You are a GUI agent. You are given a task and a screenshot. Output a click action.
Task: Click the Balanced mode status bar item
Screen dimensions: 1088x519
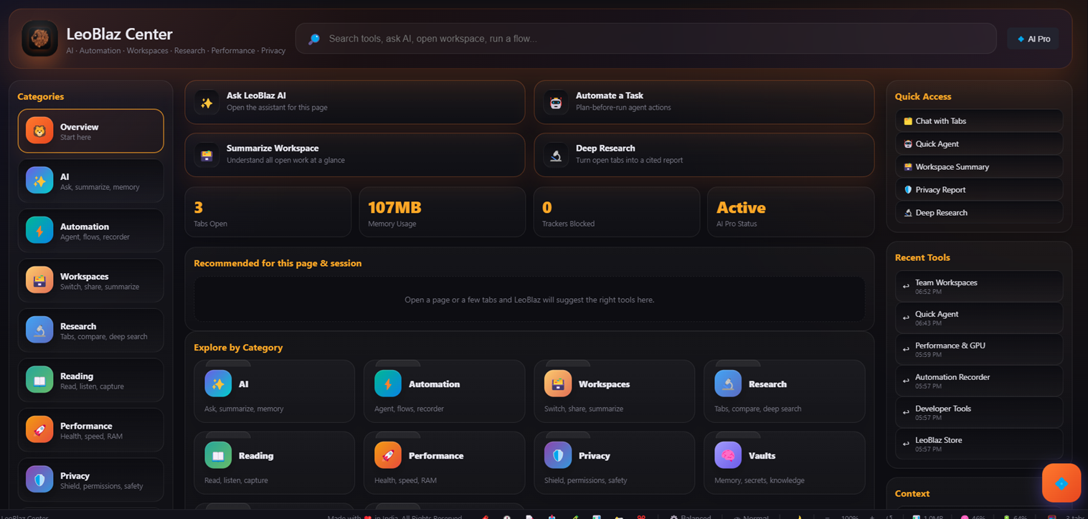(690, 516)
